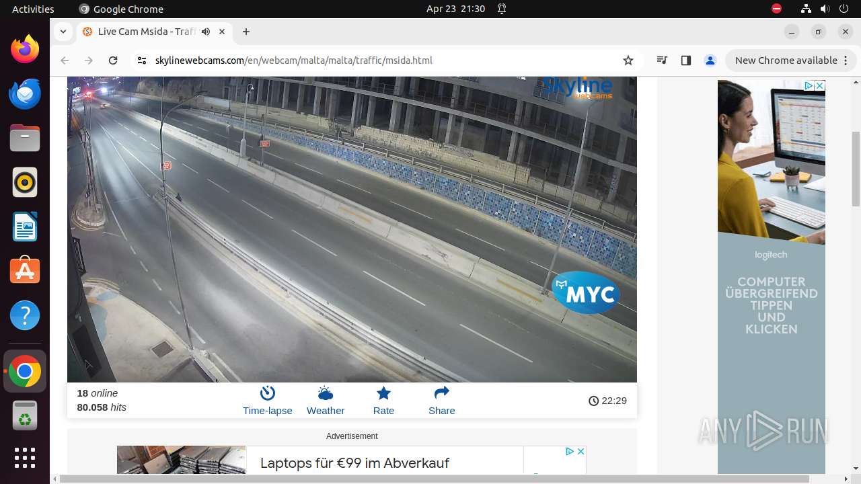The width and height of the screenshot is (861, 484).
Task: View the Weather link
Action: click(x=326, y=401)
